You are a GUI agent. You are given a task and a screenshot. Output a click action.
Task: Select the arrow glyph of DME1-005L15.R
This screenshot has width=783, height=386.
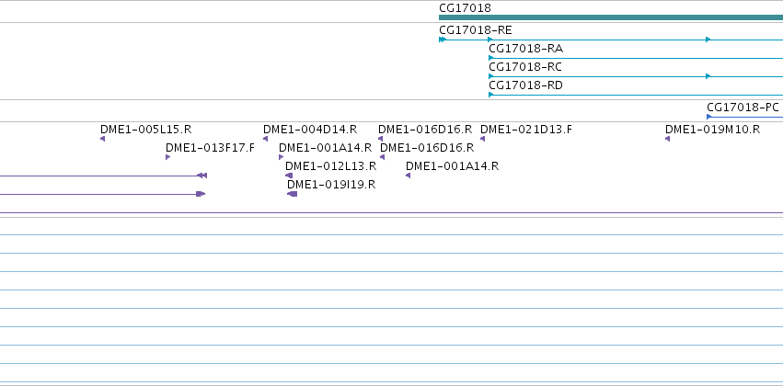click(102, 139)
